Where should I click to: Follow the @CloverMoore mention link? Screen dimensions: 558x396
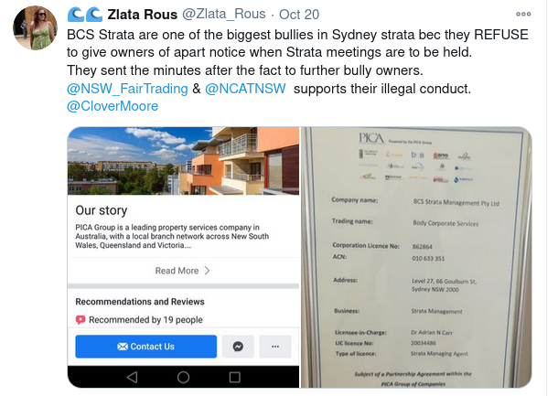(113, 106)
